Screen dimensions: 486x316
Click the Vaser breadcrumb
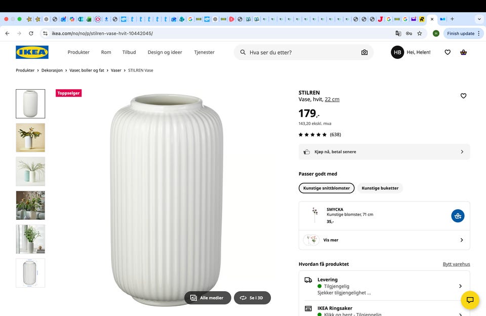coord(116,70)
